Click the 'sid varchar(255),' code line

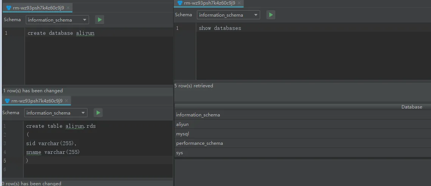pos(51,143)
